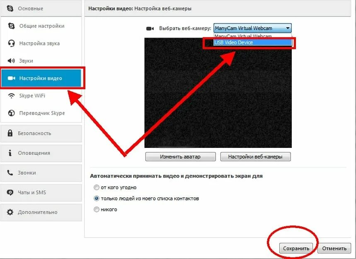Image resolution: width=356 pixels, height=259 pixels.
Task: Click the speaker icon beside Звуки
Action: click(x=11, y=61)
